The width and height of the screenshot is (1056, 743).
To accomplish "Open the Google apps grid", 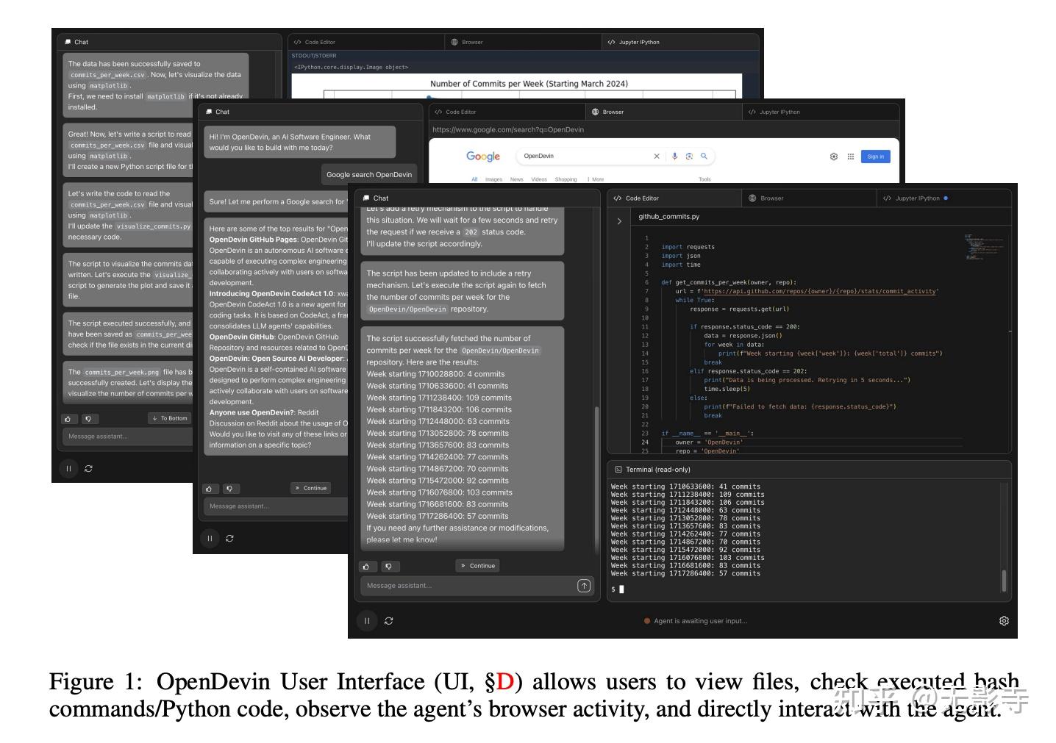I will point(850,157).
